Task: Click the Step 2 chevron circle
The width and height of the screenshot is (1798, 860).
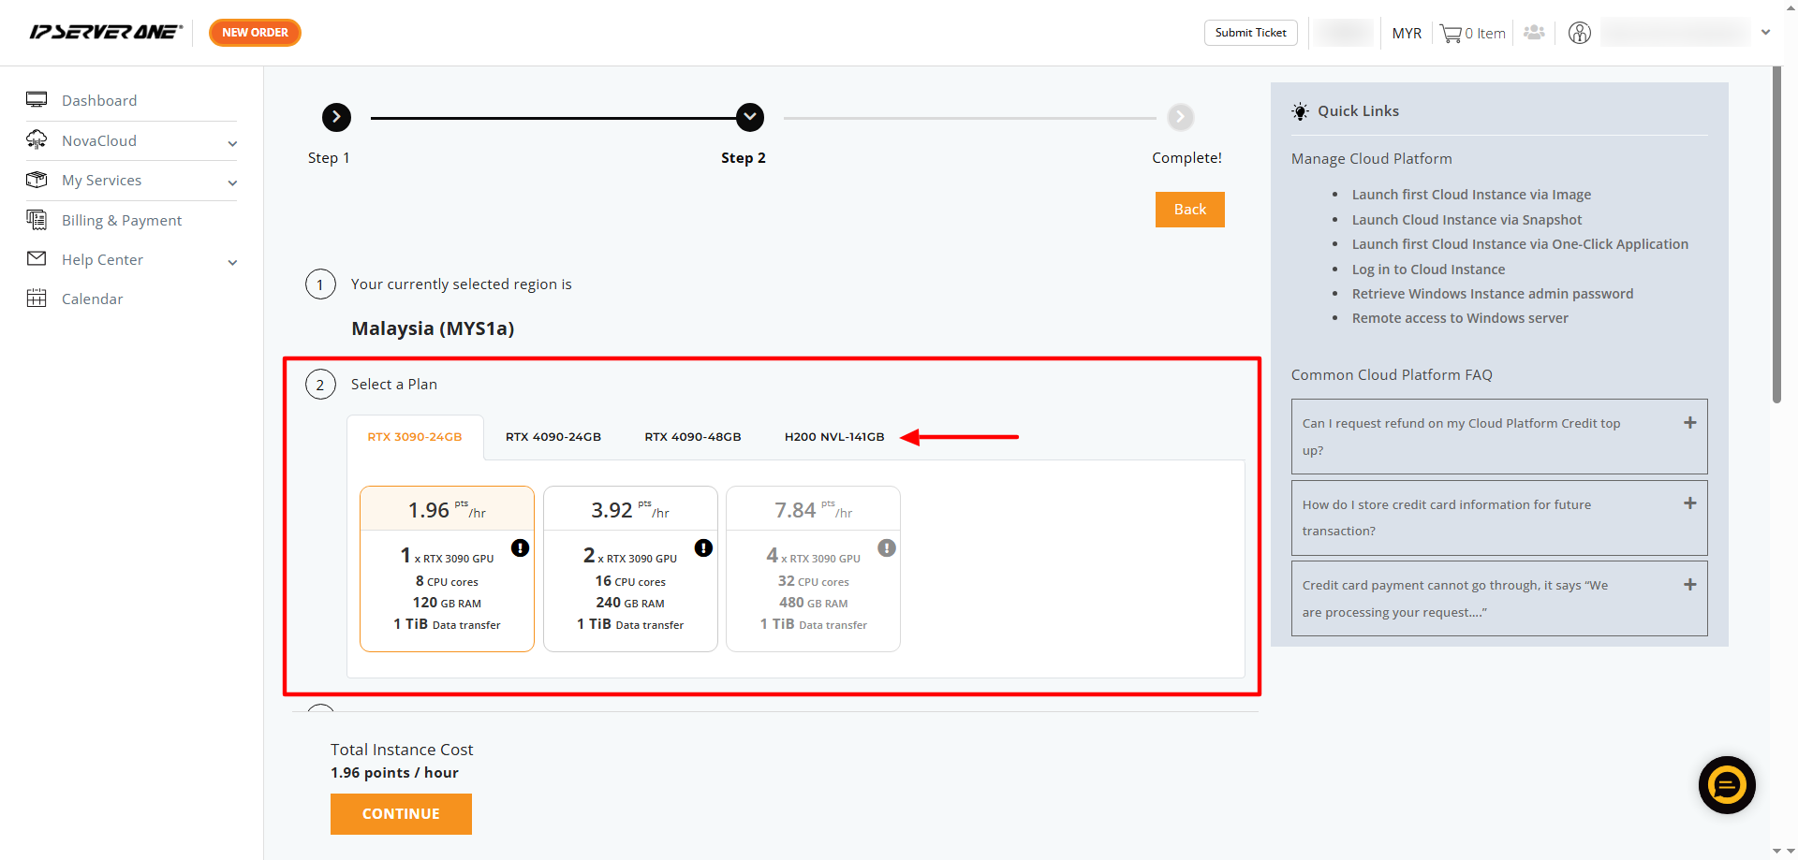Action: point(749,117)
